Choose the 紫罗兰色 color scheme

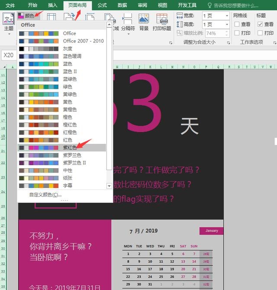pyautogui.click(x=62, y=155)
